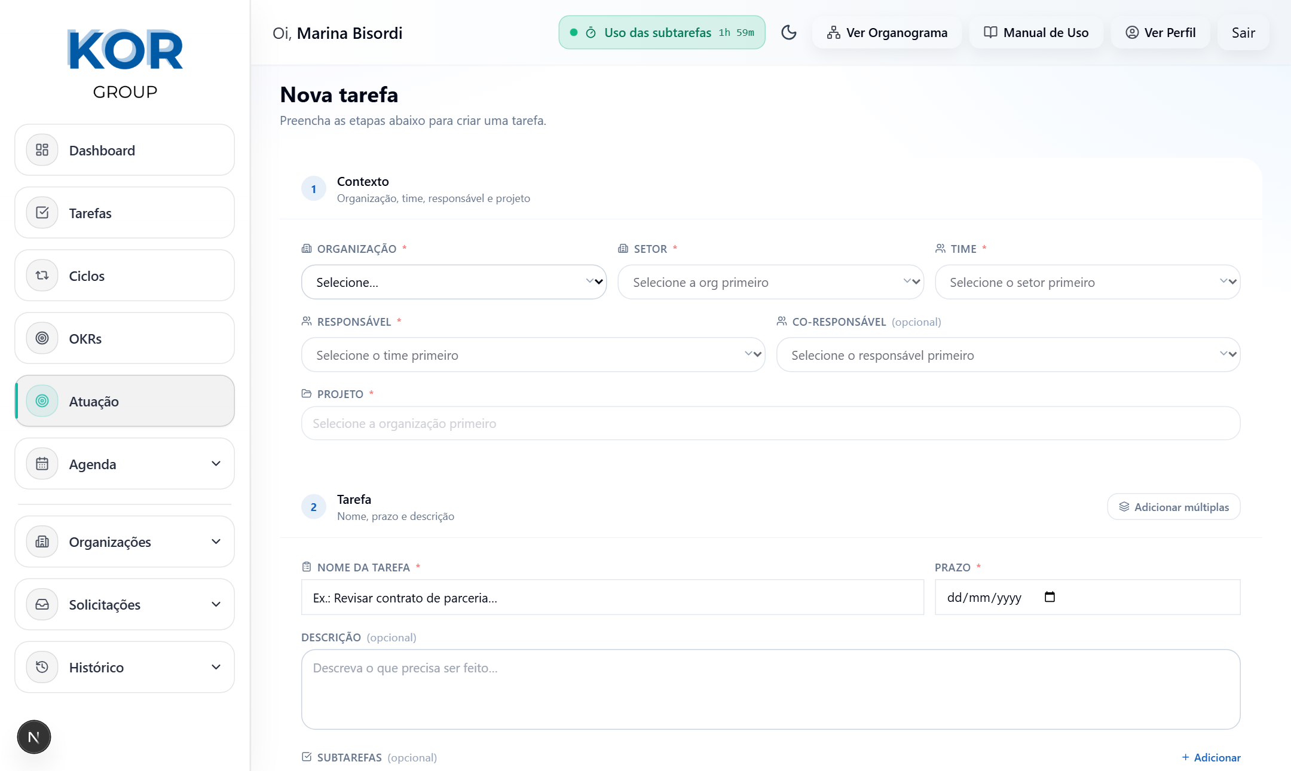Select the Tarefas checklist icon
The width and height of the screenshot is (1291, 771).
pos(42,213)
